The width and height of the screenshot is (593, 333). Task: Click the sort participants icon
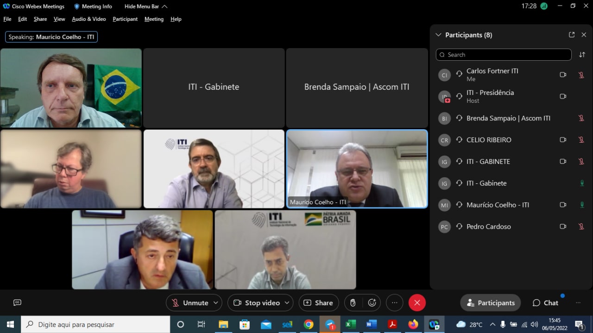tap(582, 55)
